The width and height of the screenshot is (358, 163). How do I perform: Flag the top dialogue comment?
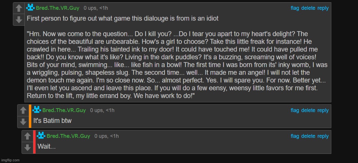pos(295,8)
